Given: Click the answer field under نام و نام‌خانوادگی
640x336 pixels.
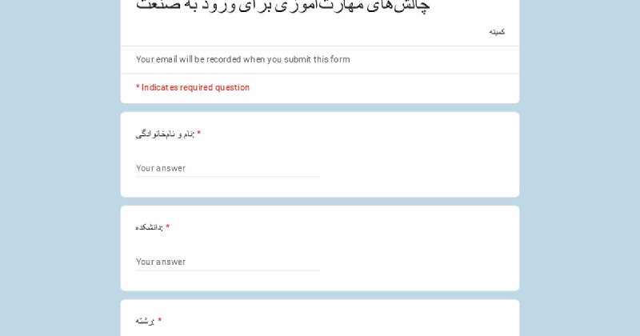Looking at the screenshot, I should click(x=227, y=168).
